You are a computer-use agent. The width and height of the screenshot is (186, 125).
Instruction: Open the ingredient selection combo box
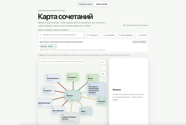click(61, 35)
